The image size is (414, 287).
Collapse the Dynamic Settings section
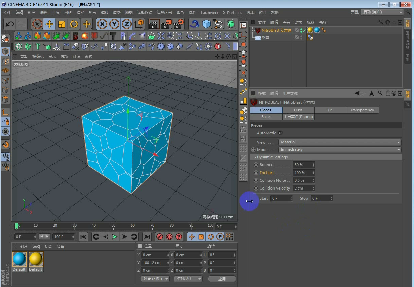[x=255, y=157]
